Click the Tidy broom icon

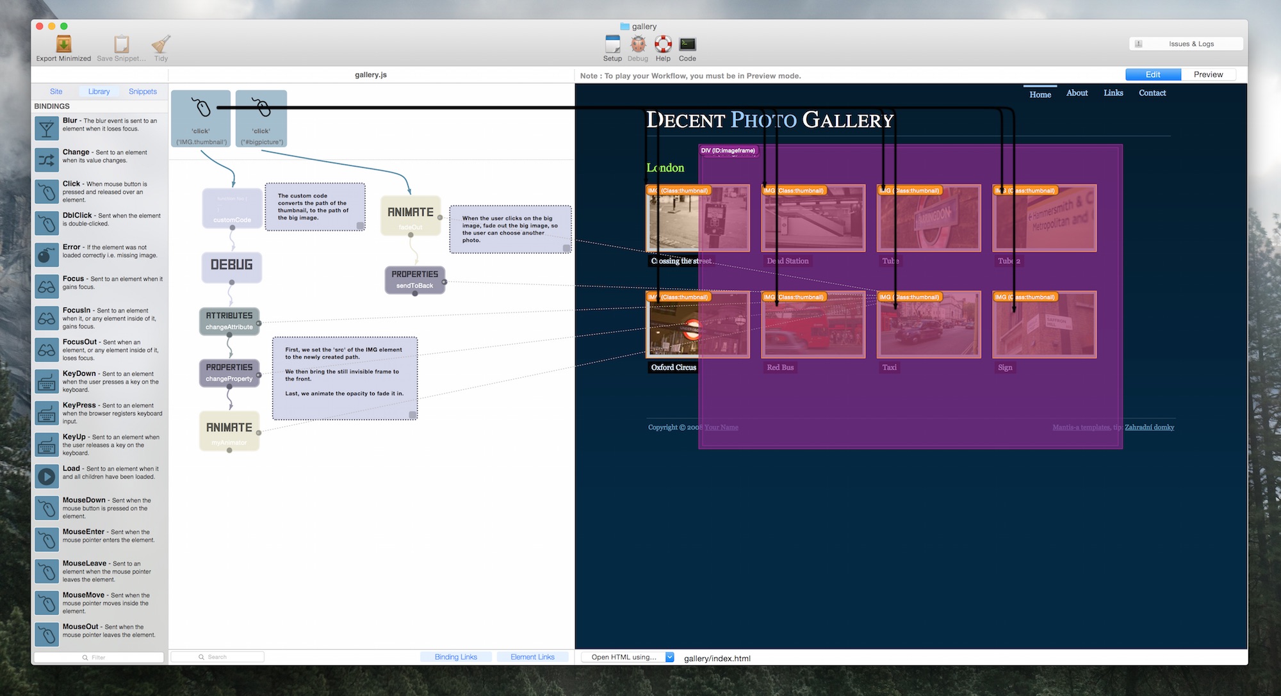[x=161, y=44]
